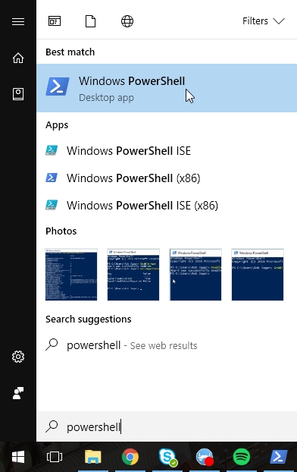Filter results by Documents icon

[90, 21]
